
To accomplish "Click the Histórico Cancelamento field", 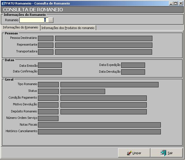I will (99, 132).
